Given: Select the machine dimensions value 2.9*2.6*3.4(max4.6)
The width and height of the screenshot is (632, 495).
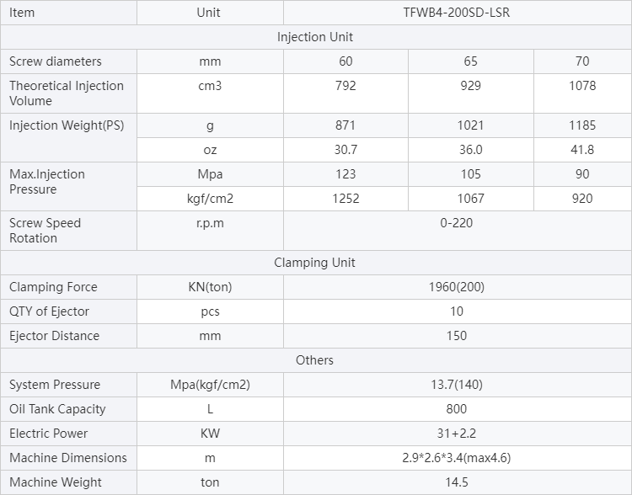Looking at the screenshot, I should 457,458.
